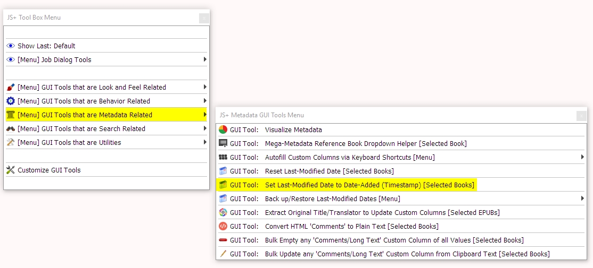Click the red pill icon for Bulk Empty
Viewport: 593px width, 268px height.
(x=223, y=240)
